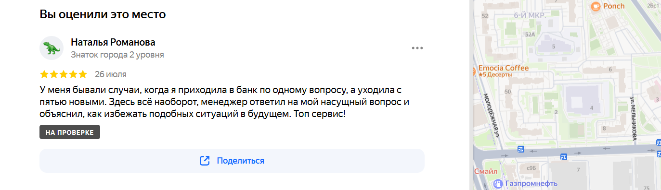Click the middle bus stop icon on road

click(x=563, y=156)
